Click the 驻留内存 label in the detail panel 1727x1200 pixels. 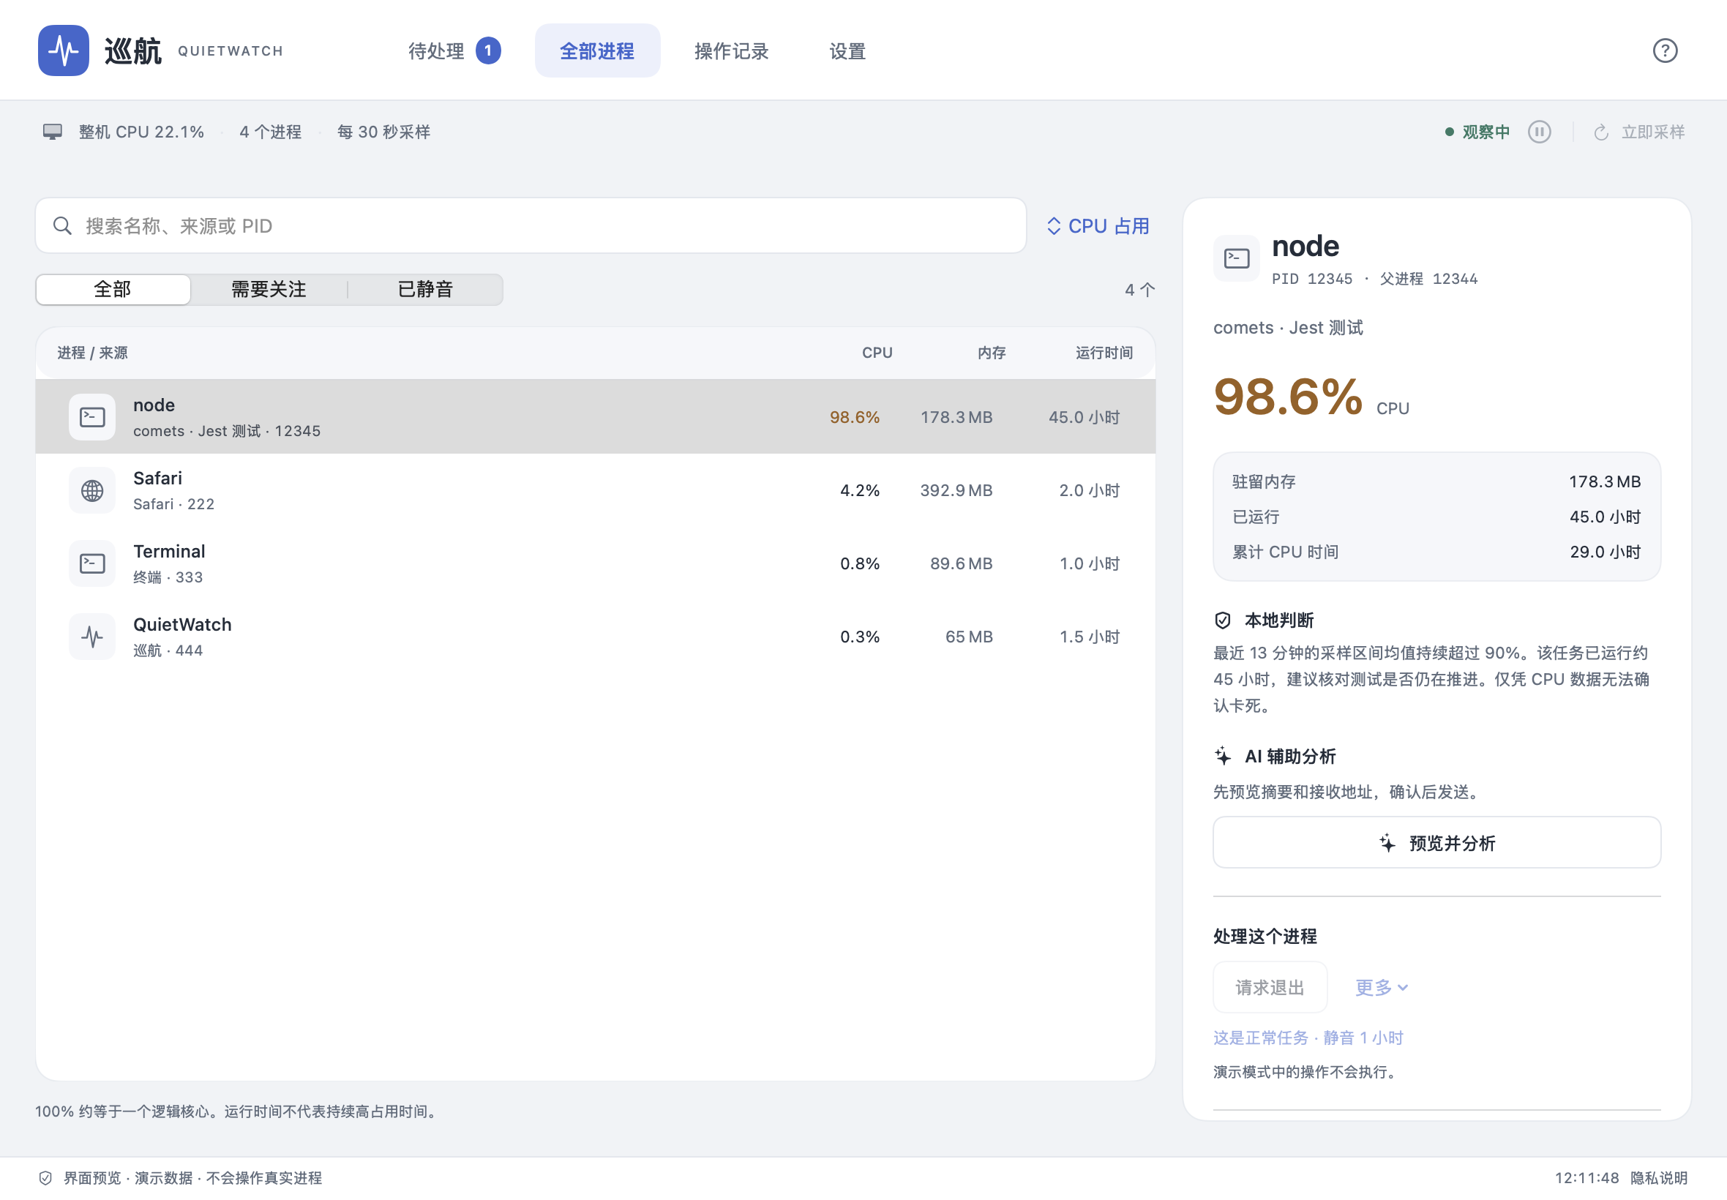click(x=1264, y=481)
